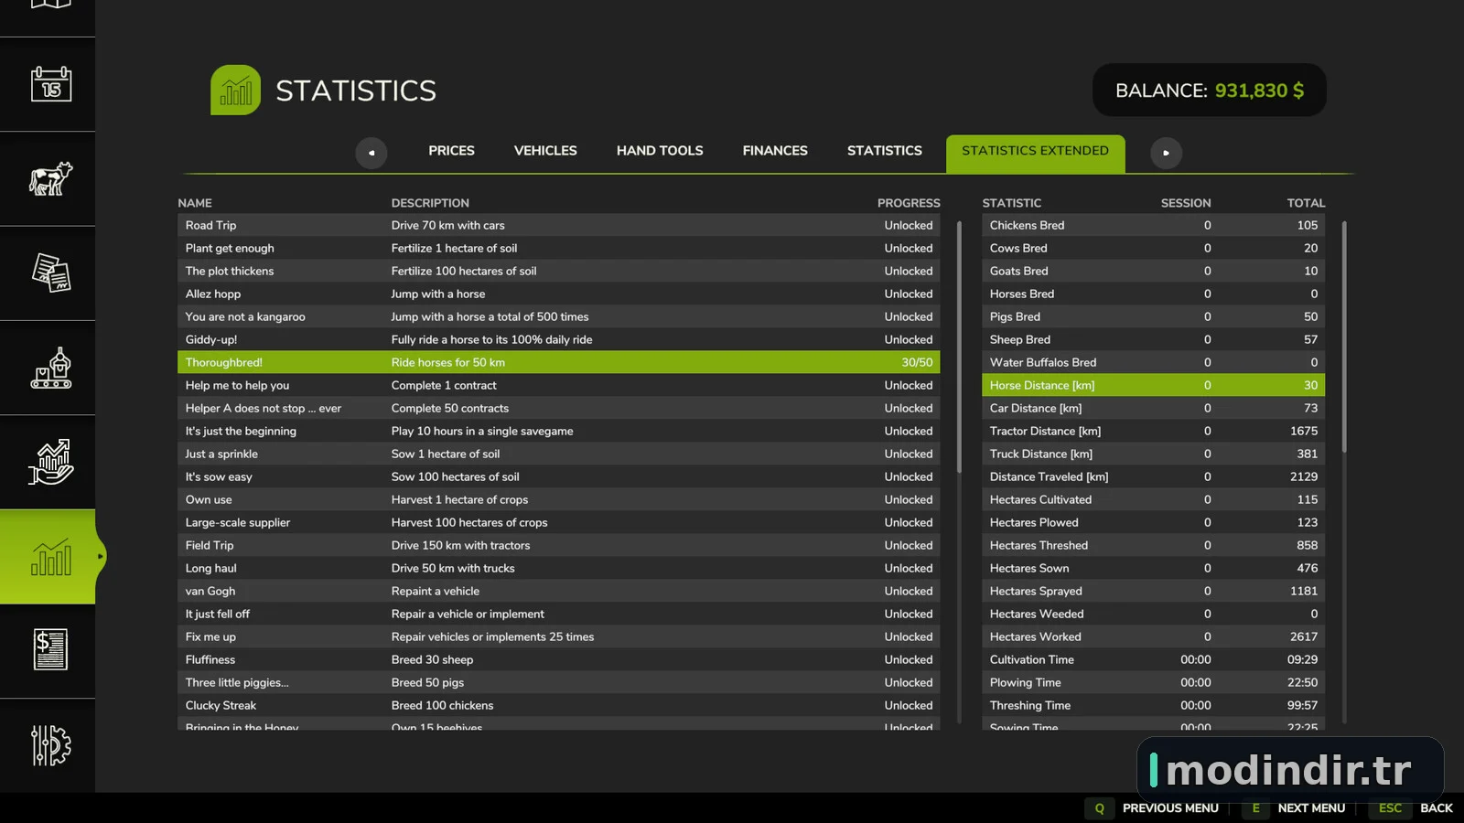
Task: Select the van Gogh achievement
Action: coord(558,591)
